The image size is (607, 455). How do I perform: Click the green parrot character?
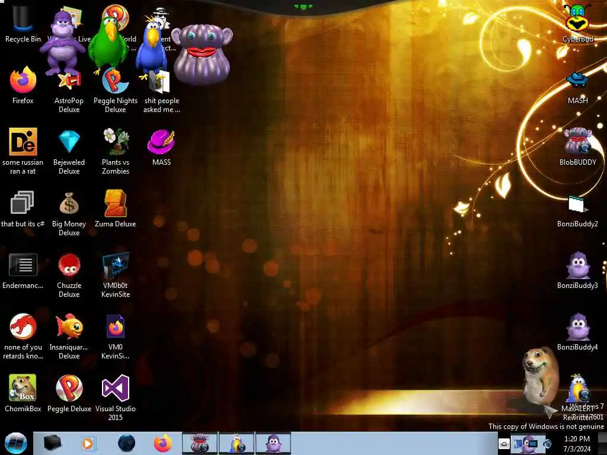pyautogui.click(x=108, y=43)
